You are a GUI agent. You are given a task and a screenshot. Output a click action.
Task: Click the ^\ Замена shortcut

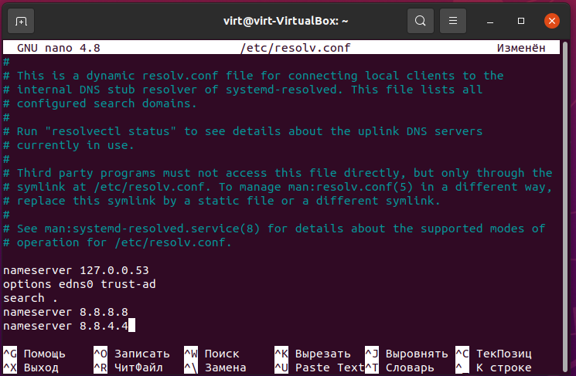point(215,368)
